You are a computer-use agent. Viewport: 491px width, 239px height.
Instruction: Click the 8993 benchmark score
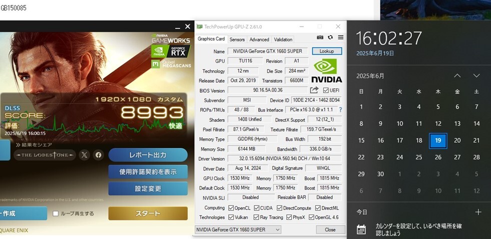(152, 113)
